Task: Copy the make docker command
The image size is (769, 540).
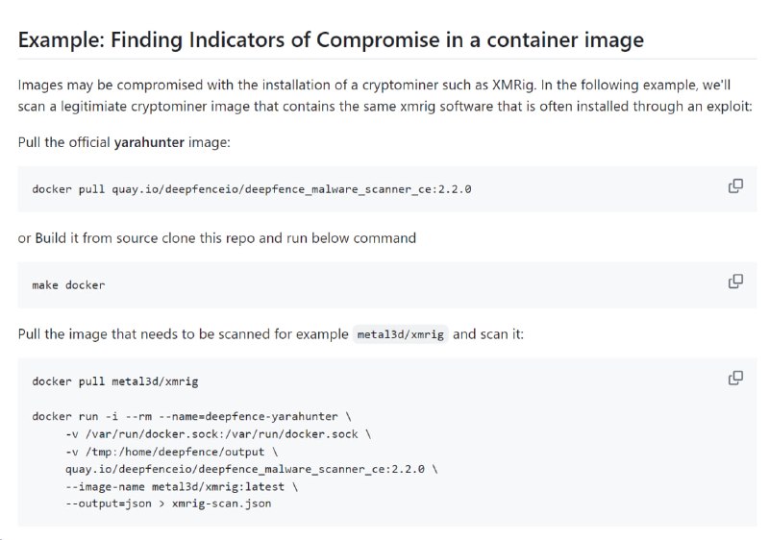Action: (x=735, y=282)
